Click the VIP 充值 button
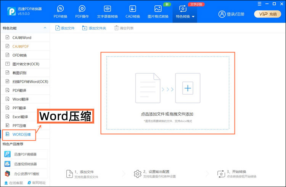286x187 pixels. (268, 14)
